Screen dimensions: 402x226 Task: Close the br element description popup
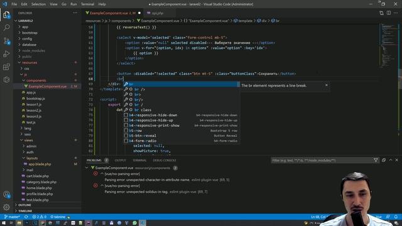pos(327,85)
